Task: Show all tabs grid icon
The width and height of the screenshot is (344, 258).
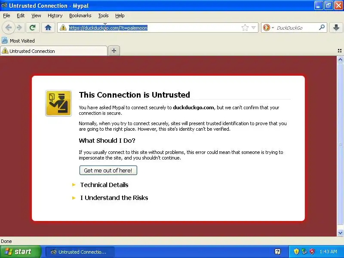Action: 339,51
